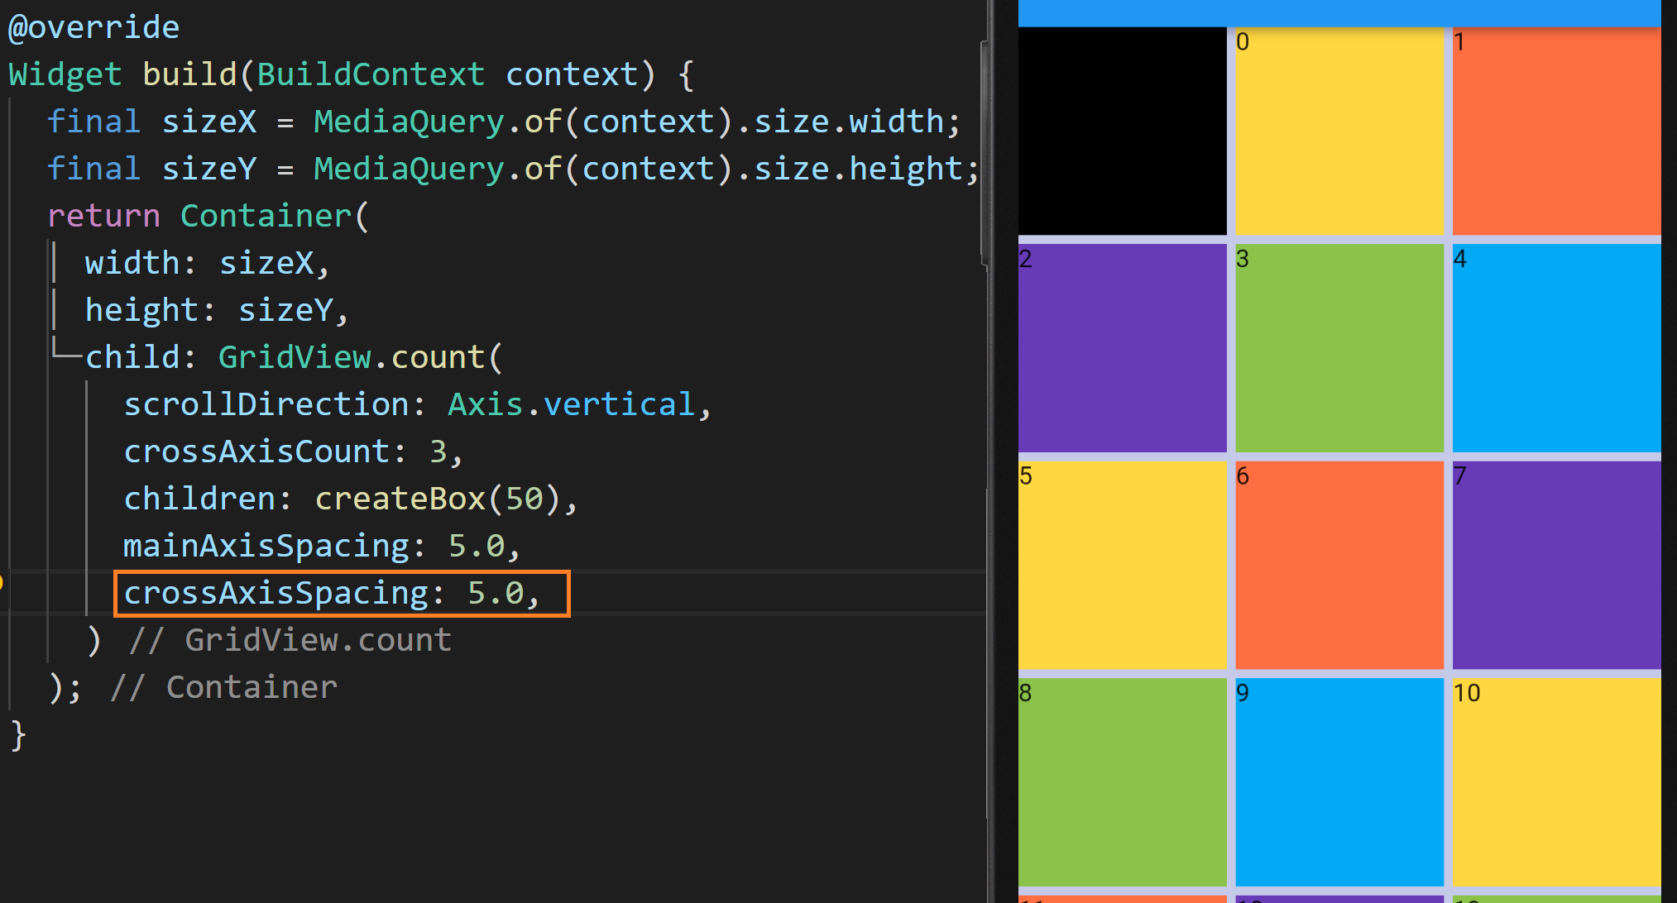1677x903 pixels.
Task: Click the crossAxisCount value 3
Action: click(x=438, y=452)
